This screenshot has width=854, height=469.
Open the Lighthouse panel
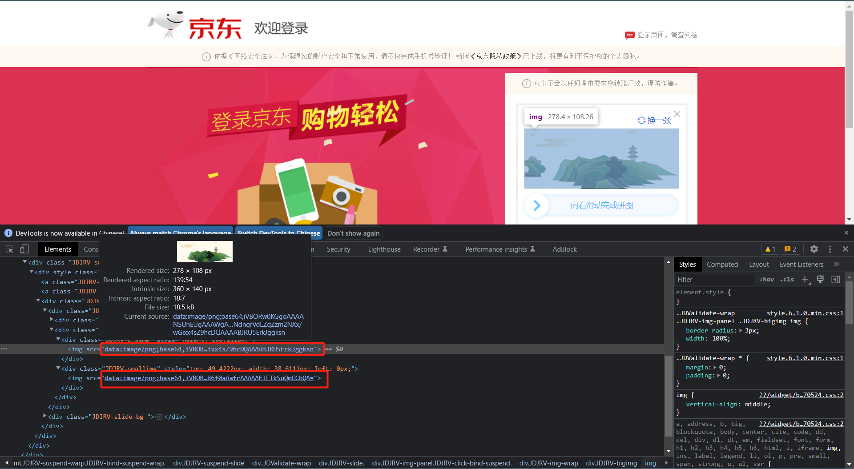point(384,249)
